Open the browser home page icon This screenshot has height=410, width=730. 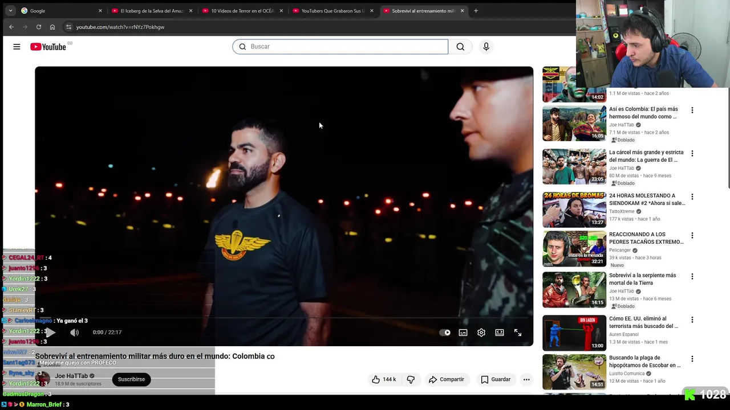click(52, 27)
